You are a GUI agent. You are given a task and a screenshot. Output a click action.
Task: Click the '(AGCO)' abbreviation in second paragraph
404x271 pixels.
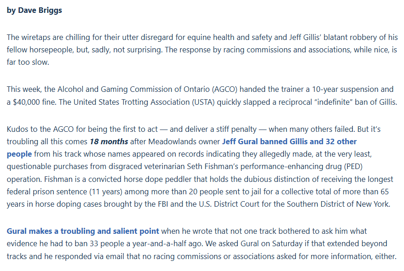(x=225, y=90)
